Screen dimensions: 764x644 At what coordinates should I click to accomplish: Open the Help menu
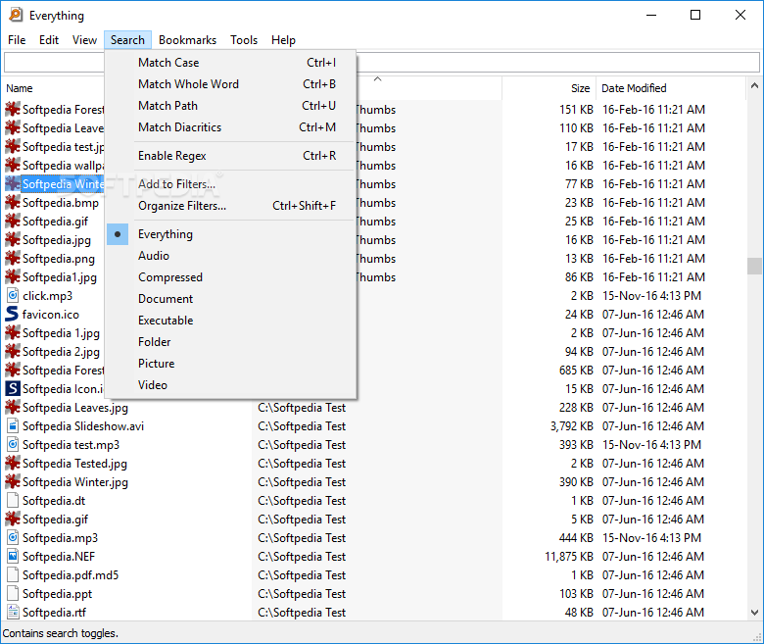pos(284,40)
